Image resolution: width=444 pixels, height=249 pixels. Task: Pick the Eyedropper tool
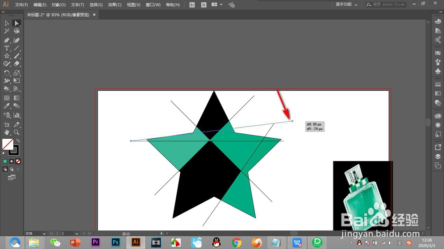coord(7,106)
